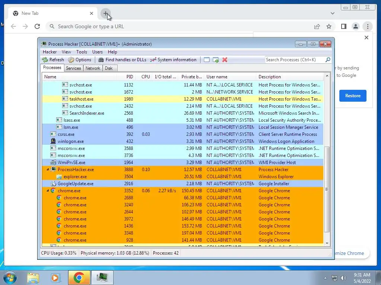Select chrome.exe with PID 2688
The width and height of the screenshot is (381, 285).
(182, 197)
